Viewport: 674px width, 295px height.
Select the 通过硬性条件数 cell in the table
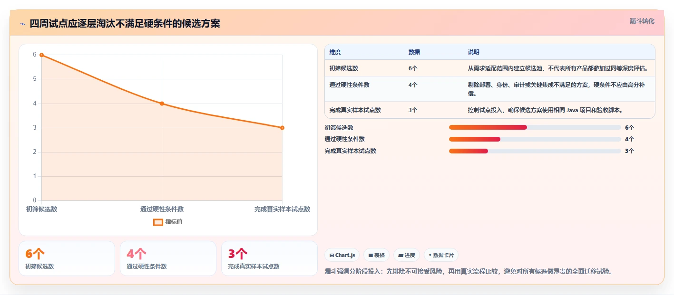[349, 85]
